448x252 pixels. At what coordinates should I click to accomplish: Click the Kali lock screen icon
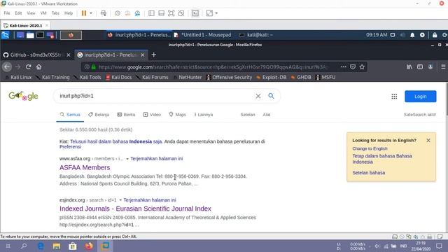click(x=435, y=35)
